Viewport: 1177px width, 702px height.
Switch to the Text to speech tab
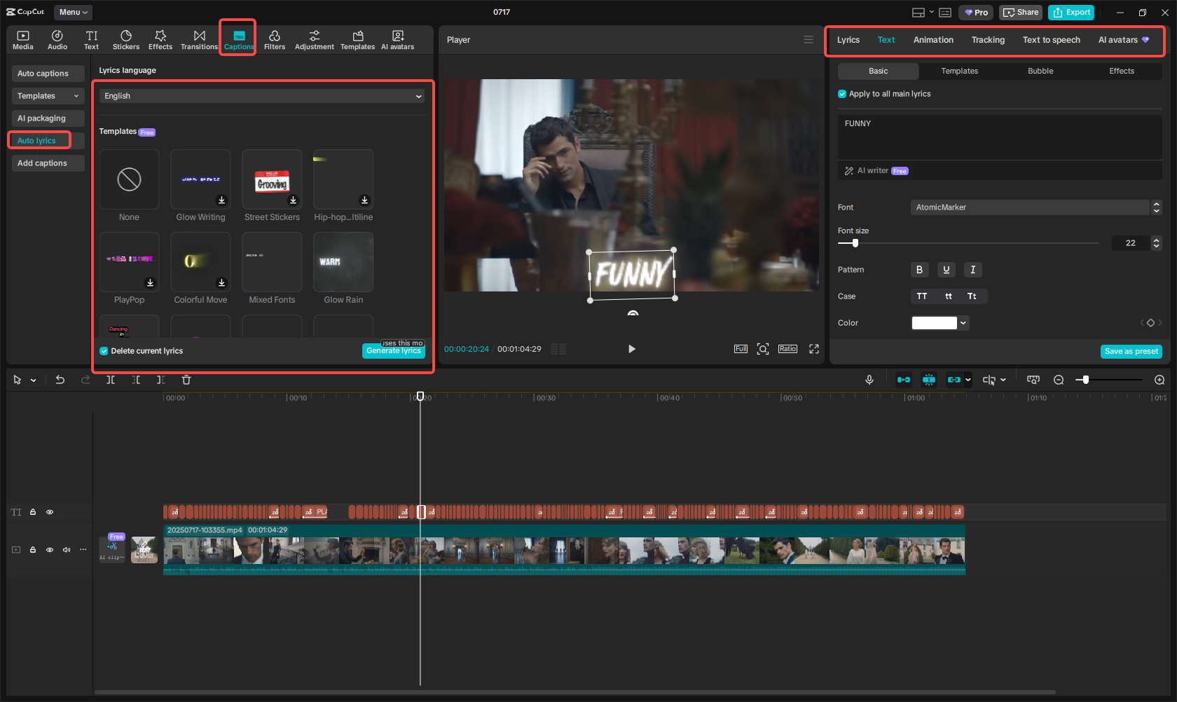pos(1052,40)
